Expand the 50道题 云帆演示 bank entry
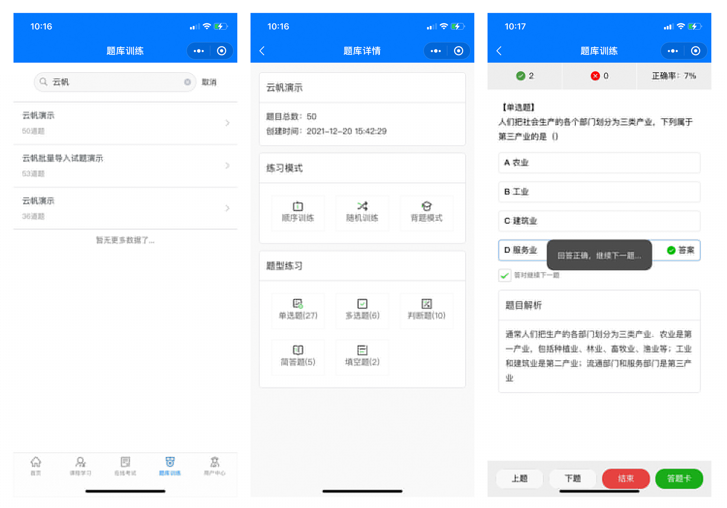 click(125, 123)
